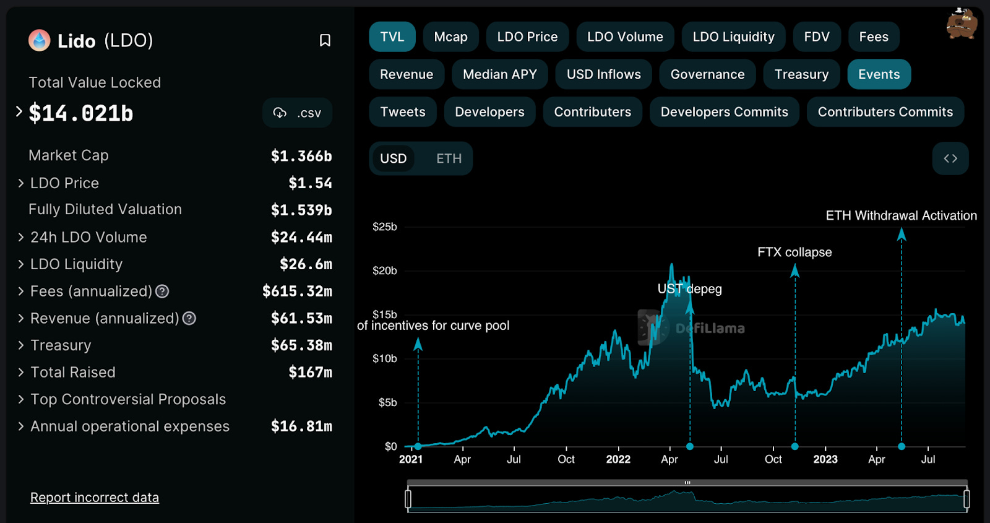Select the FTX collapse event marker
Screen dimensions: 990x523
[795, 446]
